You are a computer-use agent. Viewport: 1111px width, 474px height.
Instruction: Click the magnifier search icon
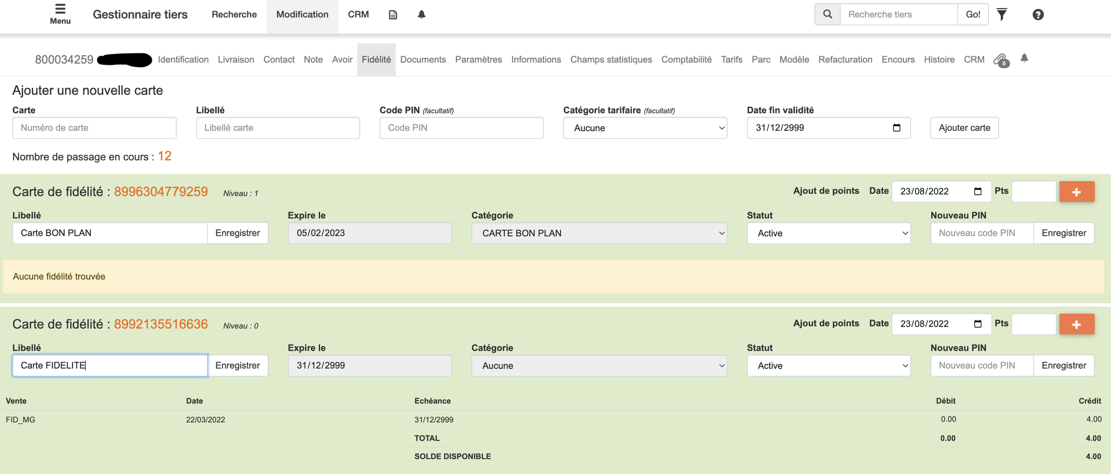(x=827, y=14)
